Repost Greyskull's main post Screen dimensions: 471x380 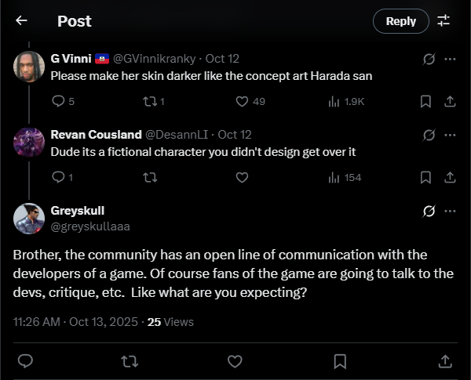(130, 360)
